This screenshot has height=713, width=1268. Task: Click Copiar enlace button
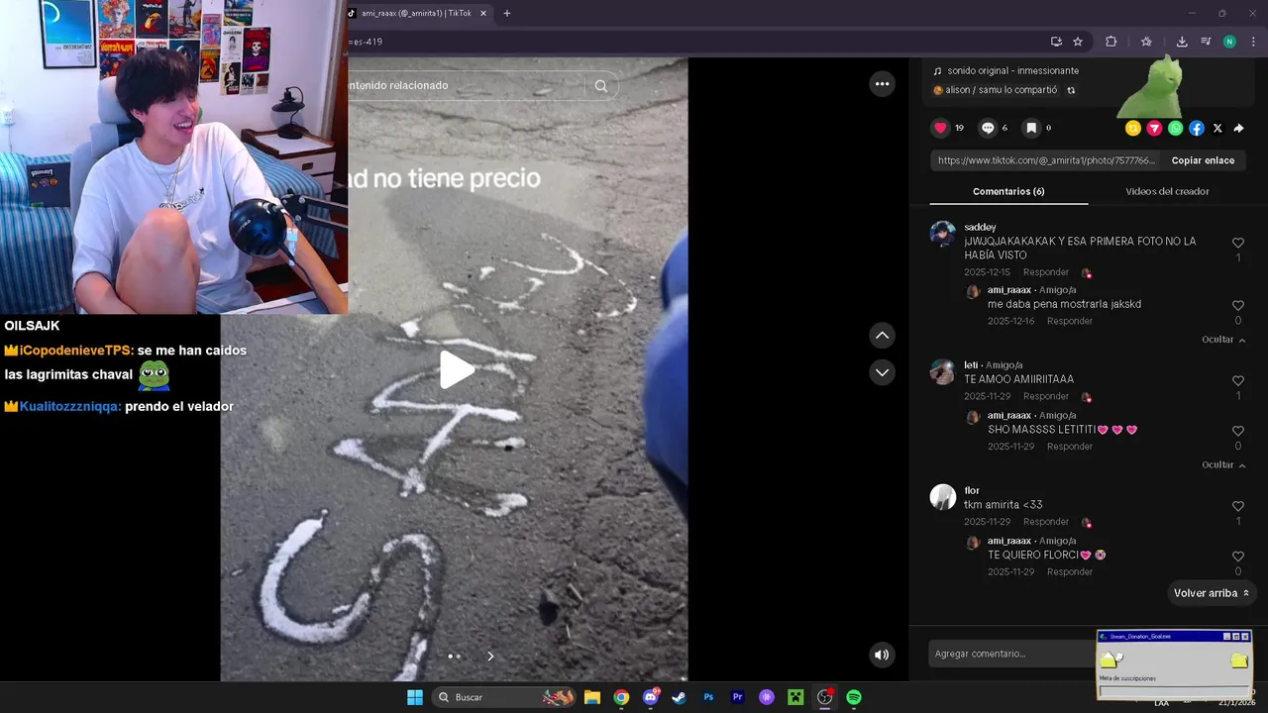pos(1203,160)
